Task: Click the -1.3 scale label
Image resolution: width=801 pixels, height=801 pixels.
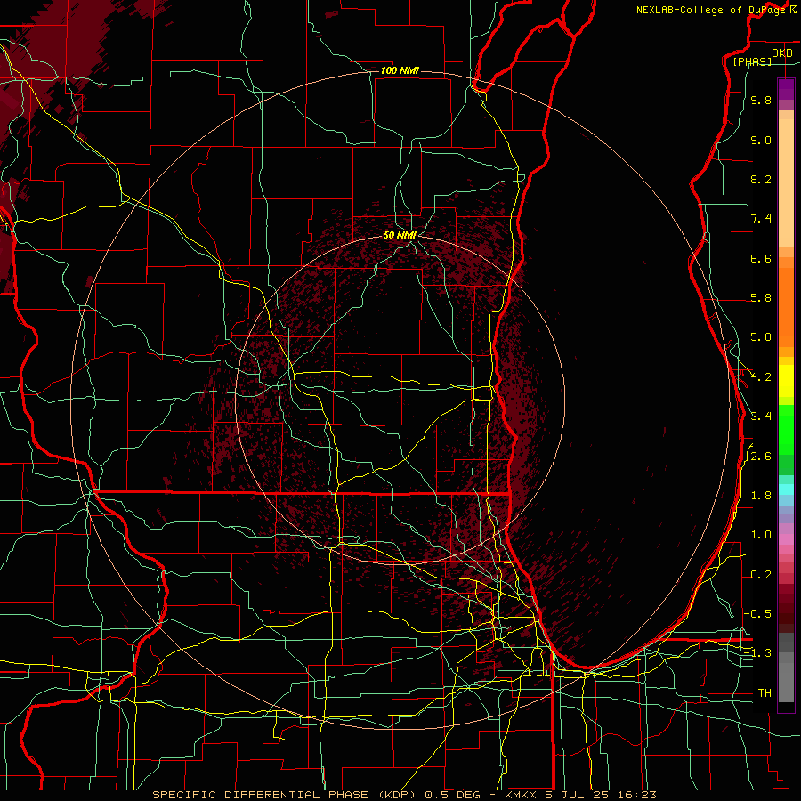Action: coord(757,653)
